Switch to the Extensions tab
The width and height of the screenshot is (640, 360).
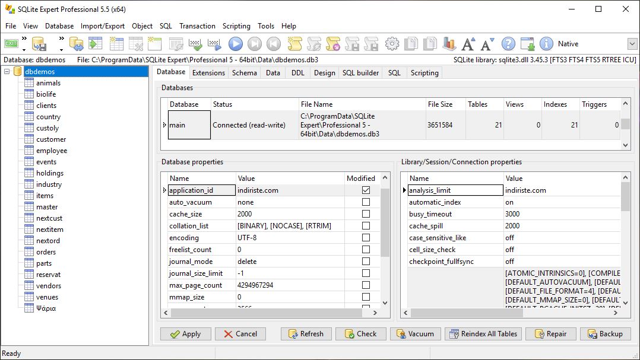tap(208, 72)
